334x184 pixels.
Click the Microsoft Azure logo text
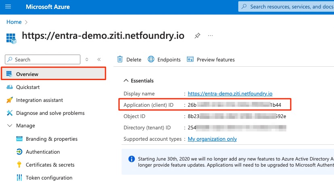click(48, 7)
